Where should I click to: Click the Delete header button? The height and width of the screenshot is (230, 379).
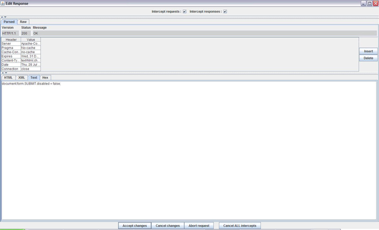368,58
